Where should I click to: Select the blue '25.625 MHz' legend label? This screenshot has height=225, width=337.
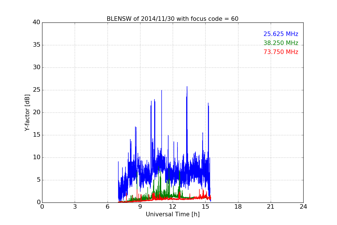tap(281, 34)
